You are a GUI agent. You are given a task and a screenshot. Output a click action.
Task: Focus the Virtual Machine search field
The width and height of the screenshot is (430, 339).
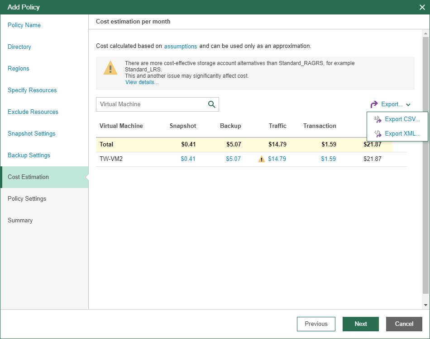tap(152, 104)
